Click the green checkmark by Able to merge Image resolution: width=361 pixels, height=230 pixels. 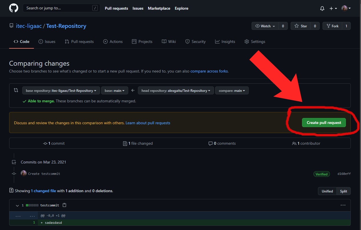coord(25,101)
